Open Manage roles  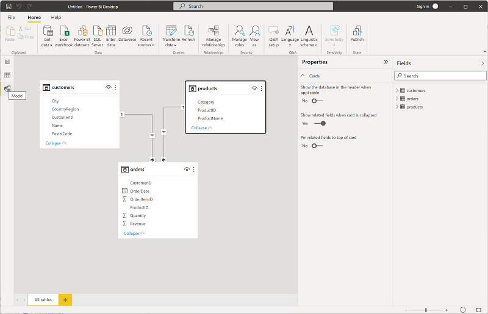point(239,36)
